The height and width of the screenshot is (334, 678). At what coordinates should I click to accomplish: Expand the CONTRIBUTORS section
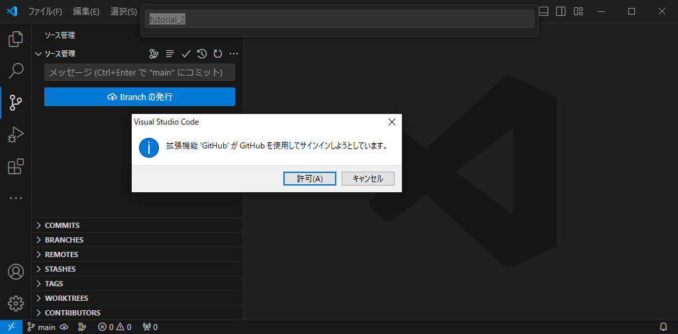(x=137, y=313)
